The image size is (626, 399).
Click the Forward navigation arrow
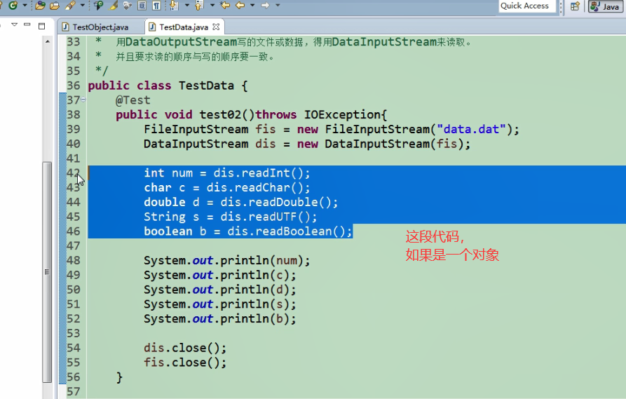[265, 5]
